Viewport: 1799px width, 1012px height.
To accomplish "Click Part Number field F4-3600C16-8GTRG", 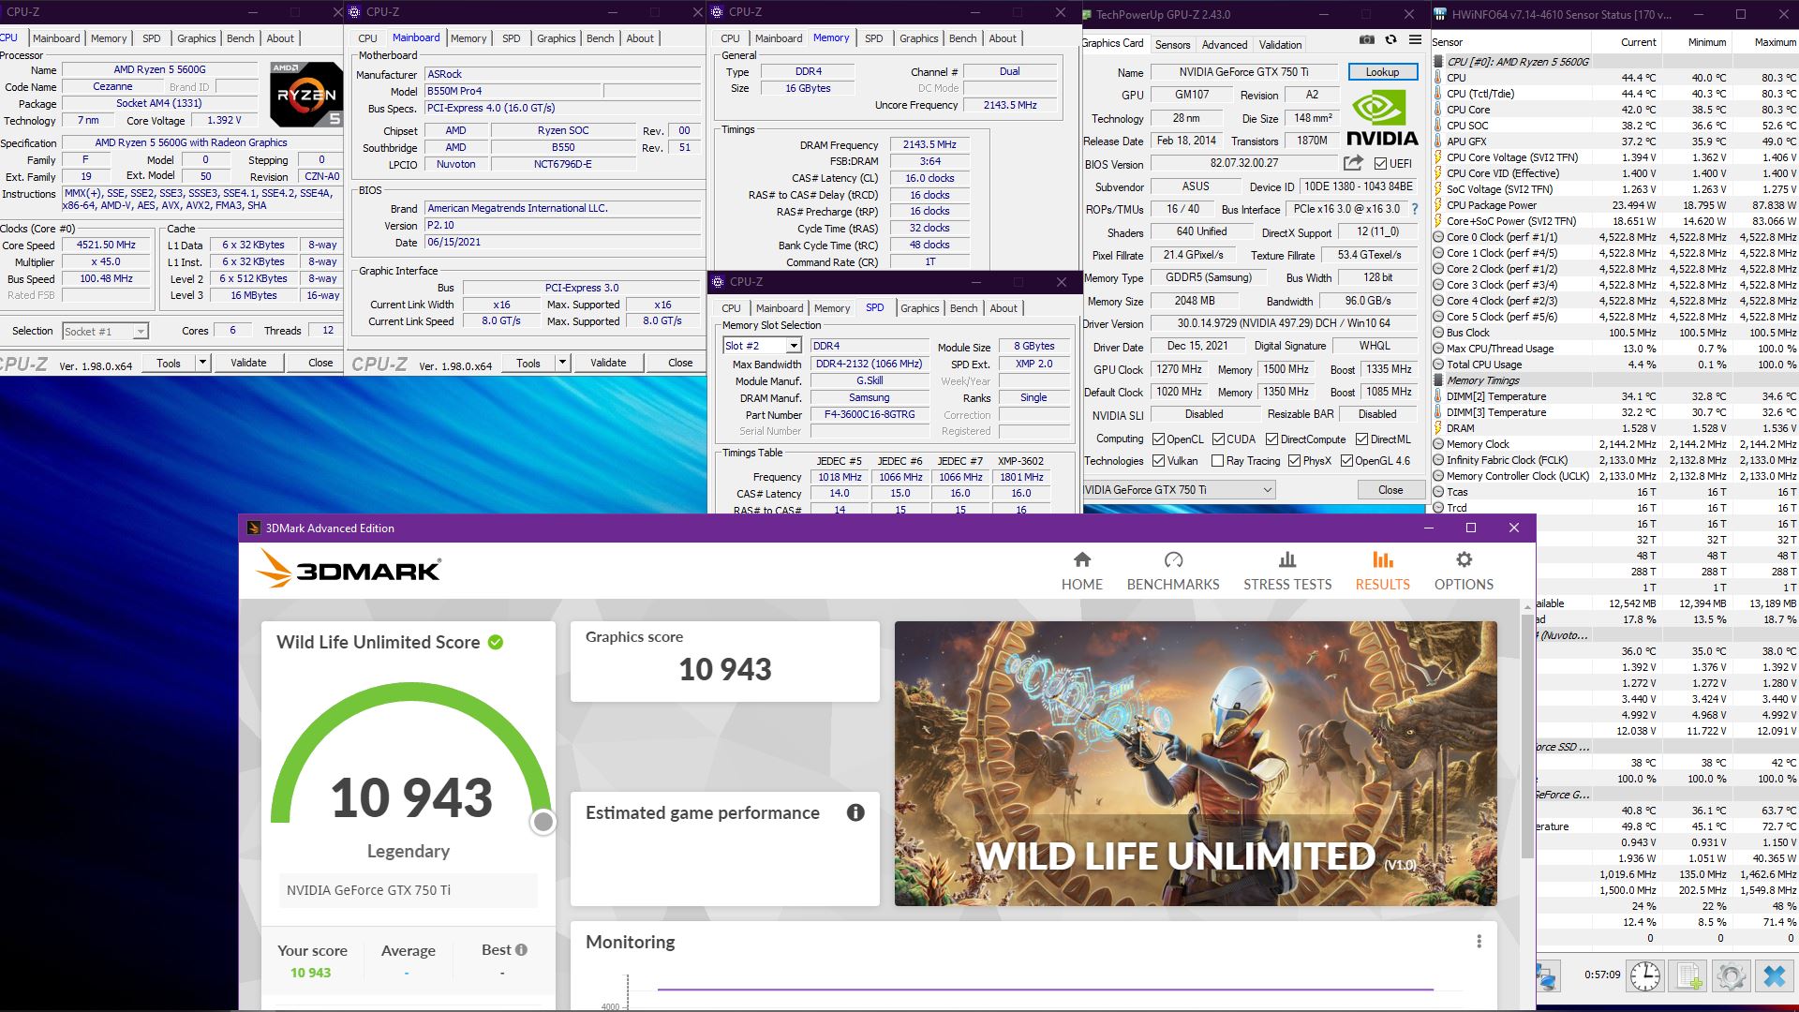I will pyautogui.click(x=869, y=414).
